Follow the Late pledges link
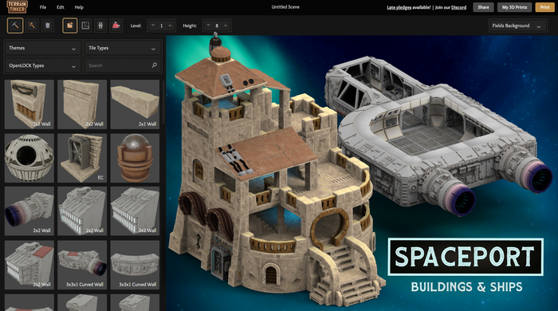 tap(399, 7)
